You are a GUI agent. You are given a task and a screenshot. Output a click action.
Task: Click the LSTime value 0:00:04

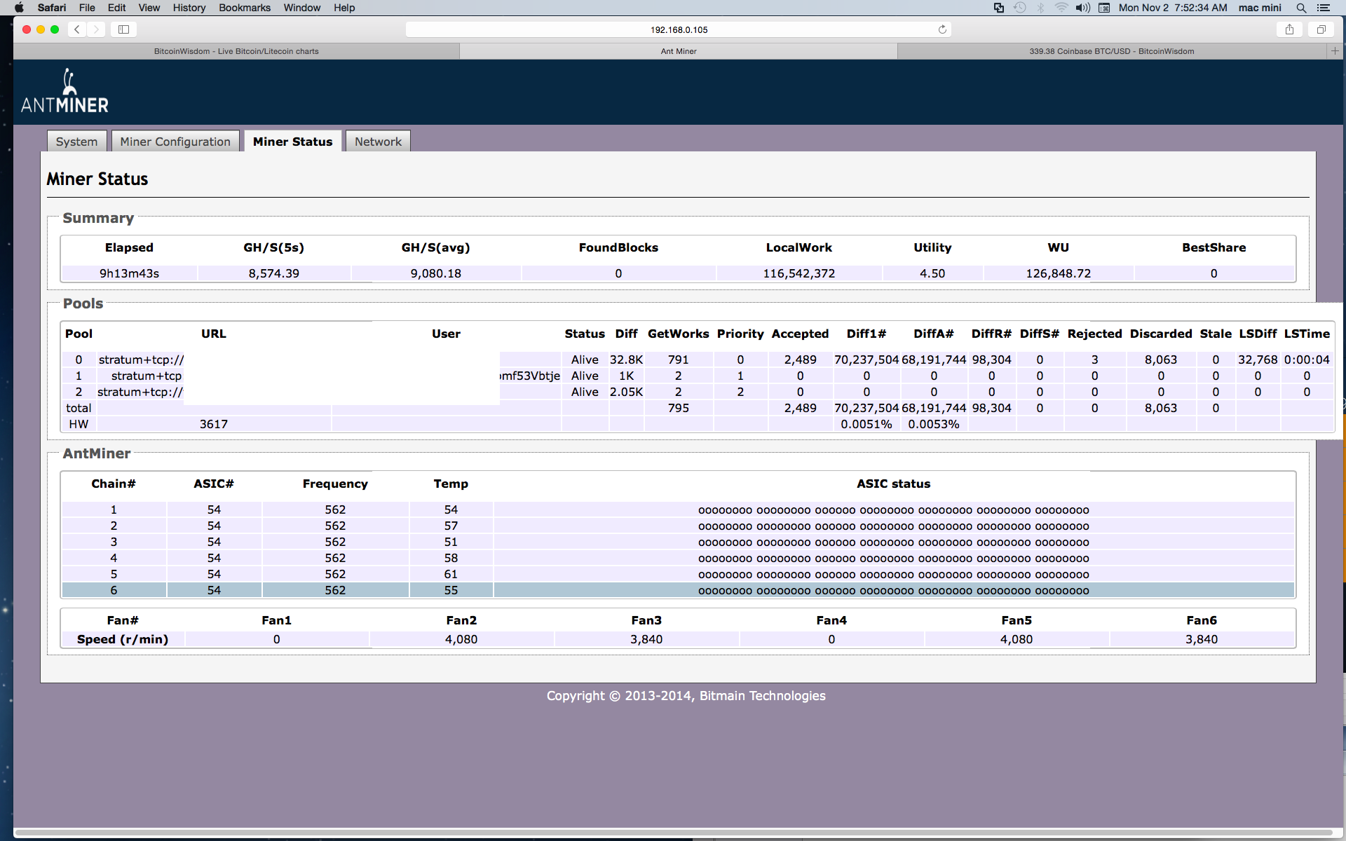coord(1307,360)
